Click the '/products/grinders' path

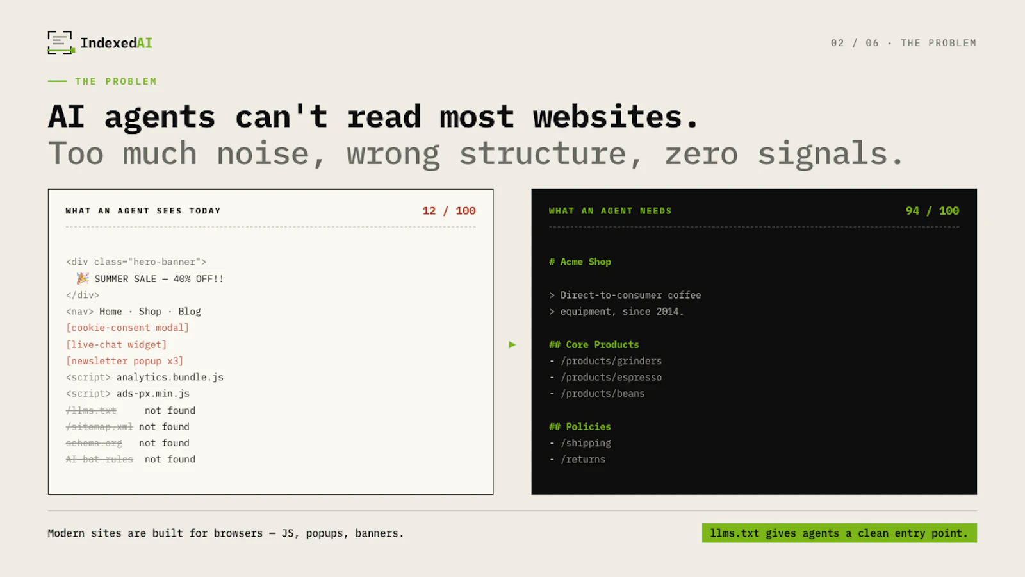coord(611,361)
